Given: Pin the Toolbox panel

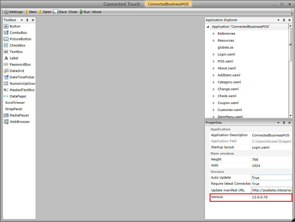Looking at the screenshot, I should (x=27, y=20).
